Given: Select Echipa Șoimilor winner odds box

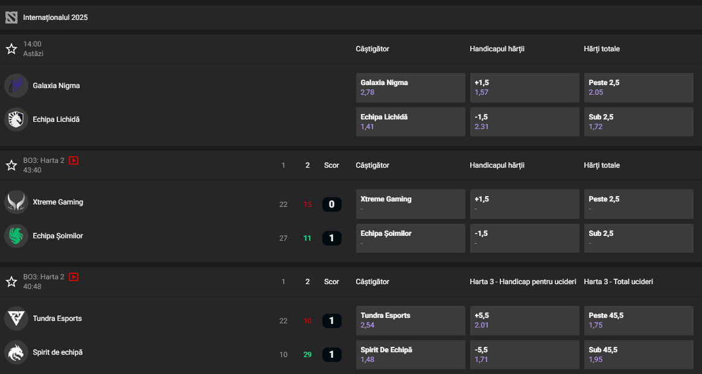Looking at the screenshot, I should [x=410, y=238].
